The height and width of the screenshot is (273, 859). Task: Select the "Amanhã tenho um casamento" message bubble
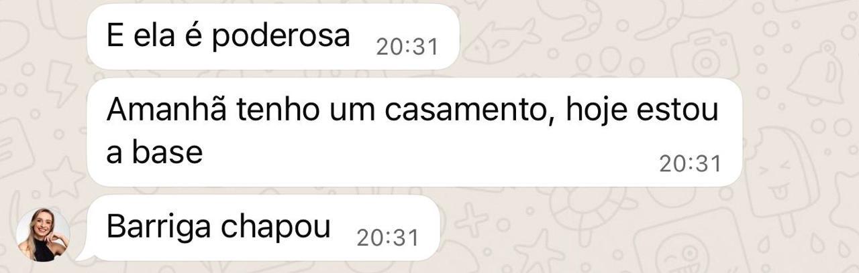tap(415, 132)
